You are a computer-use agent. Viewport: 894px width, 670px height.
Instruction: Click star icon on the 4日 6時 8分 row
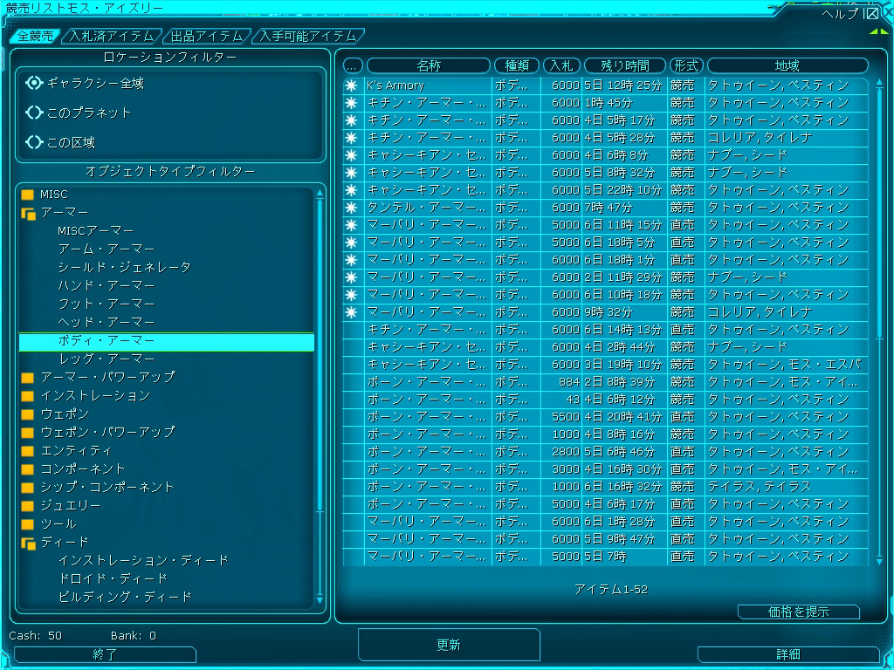pos(351,155)
